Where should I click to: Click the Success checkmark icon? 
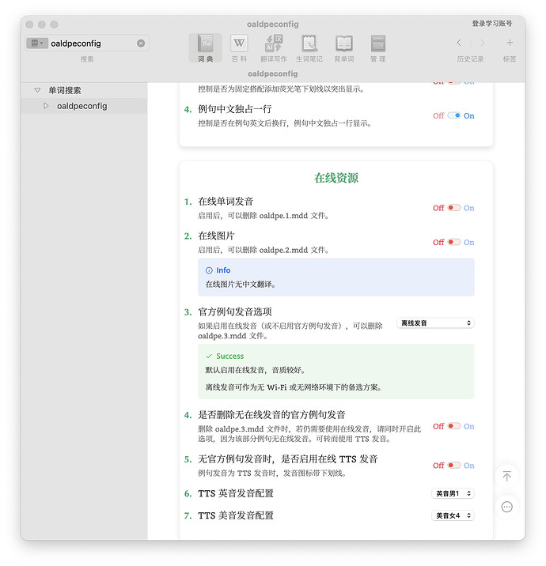209,356
